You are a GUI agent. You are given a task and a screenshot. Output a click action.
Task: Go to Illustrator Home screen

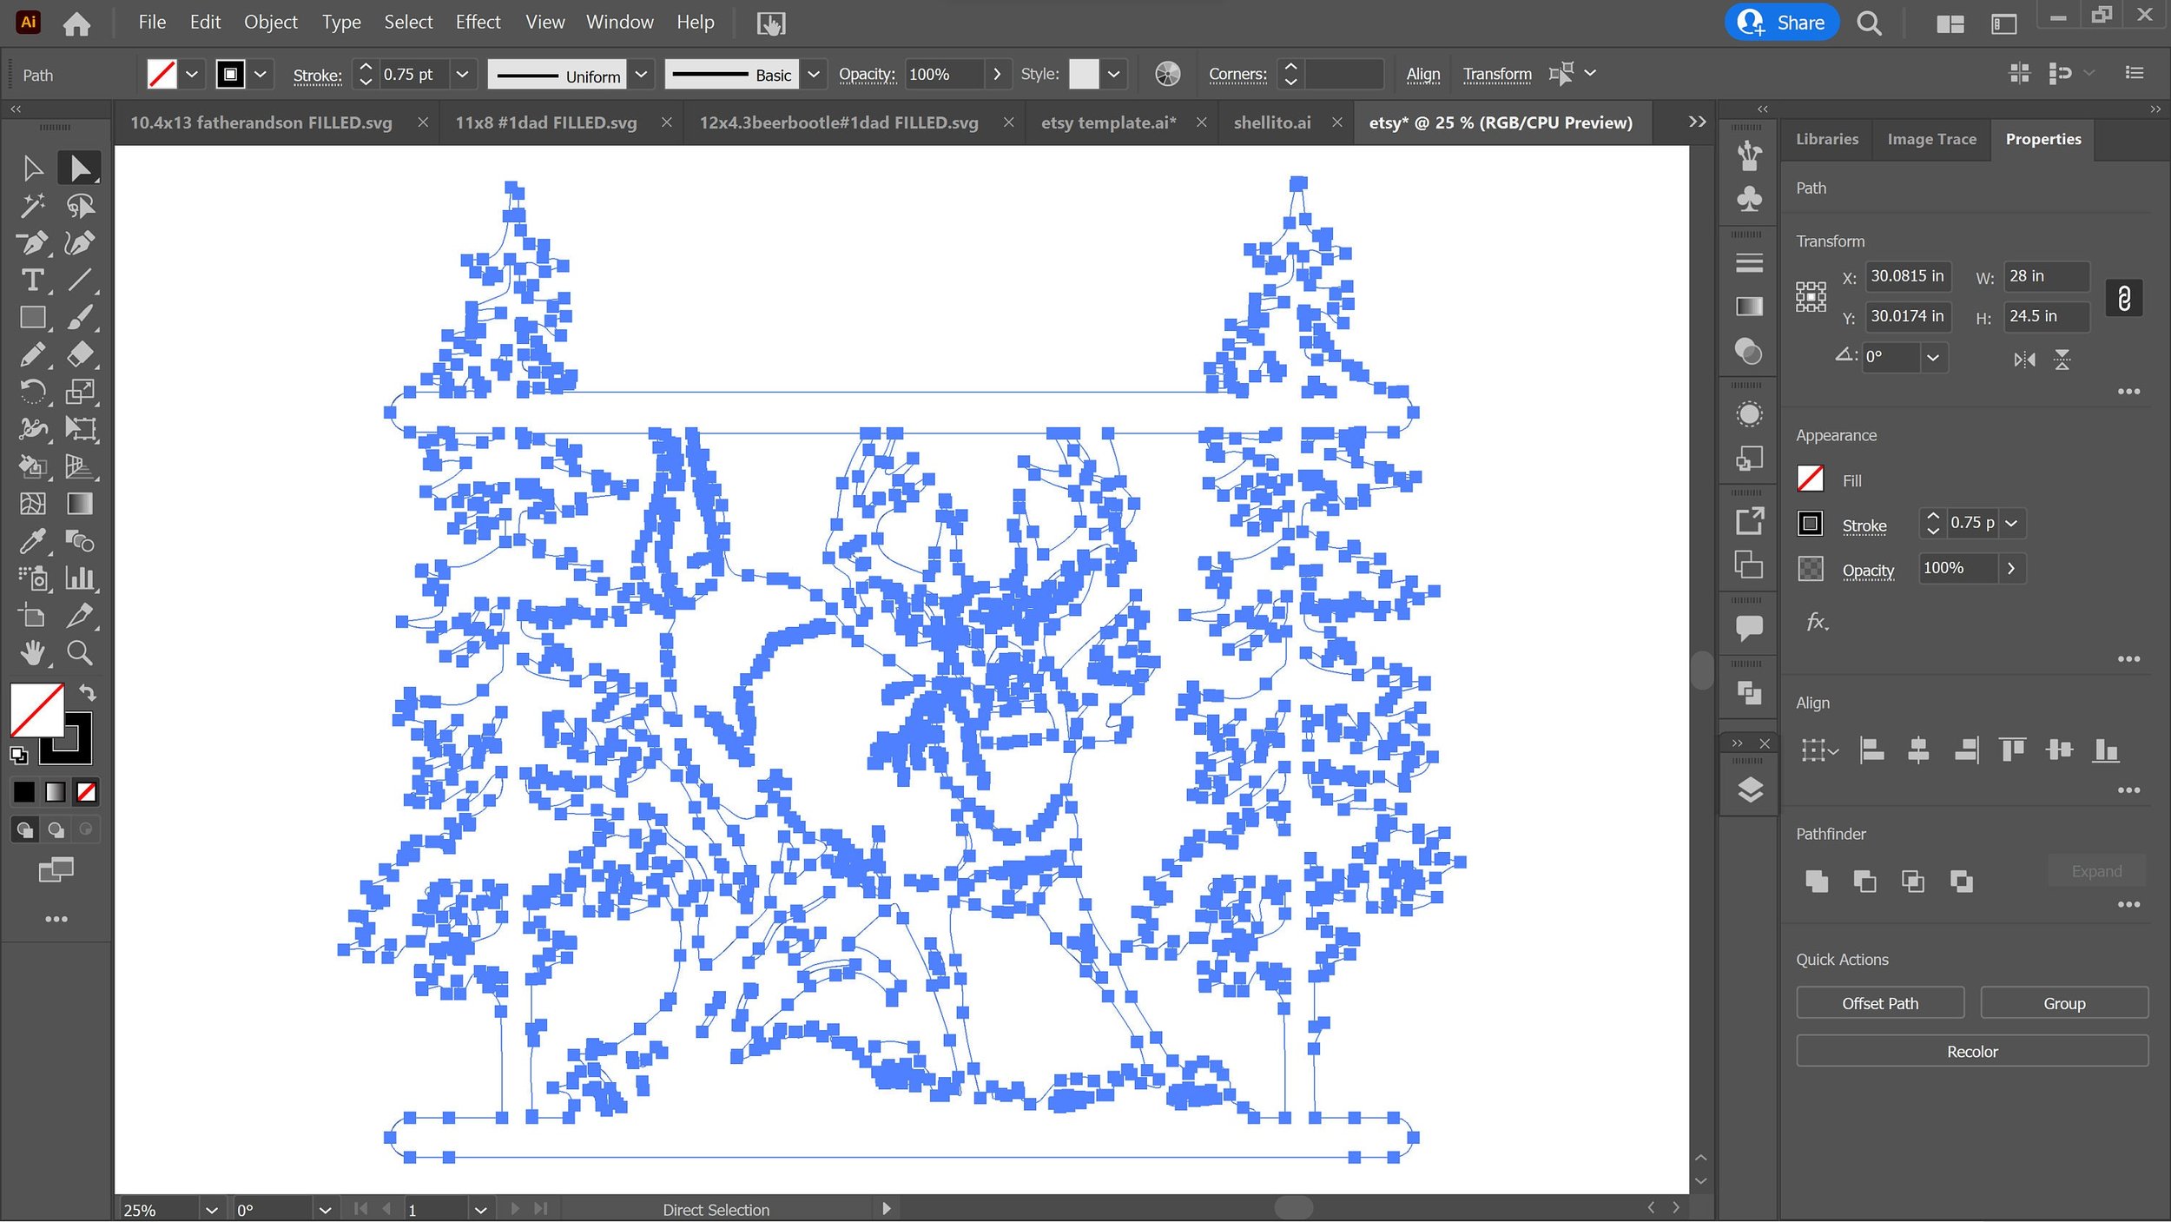(x=76, y=23)
